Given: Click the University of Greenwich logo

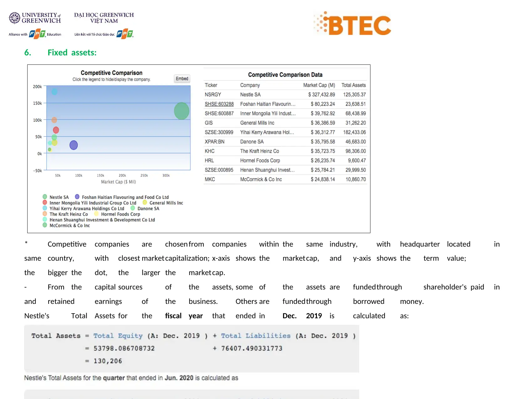Looking at the screenshot, I should (35, 18).
